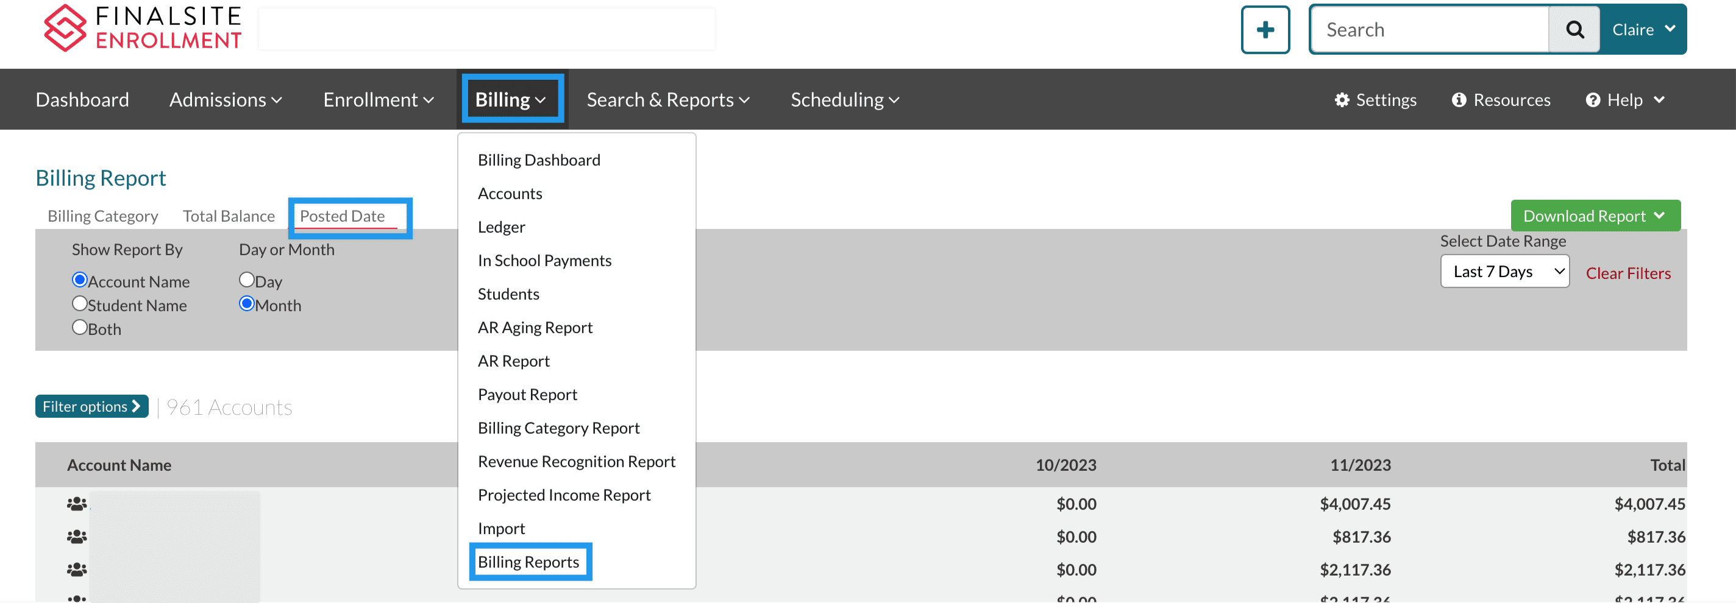
Task: Click into the Search input field
Action: (x=1429, y=30)
